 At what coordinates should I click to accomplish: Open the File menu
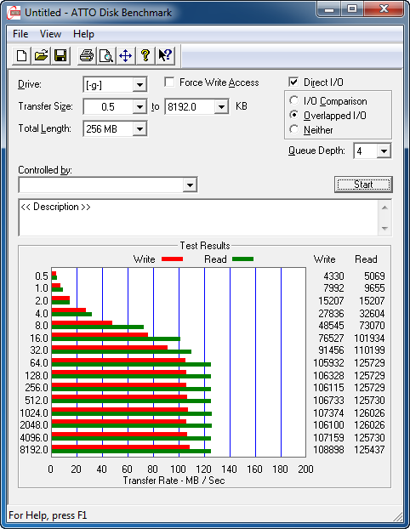(x=20, y=34)
